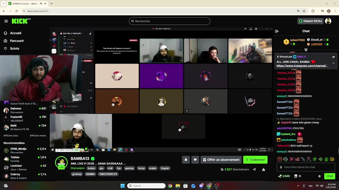Click the funny tag
Image resolution: width=339 pixels, height=190 pixels.
click(141, 168)
